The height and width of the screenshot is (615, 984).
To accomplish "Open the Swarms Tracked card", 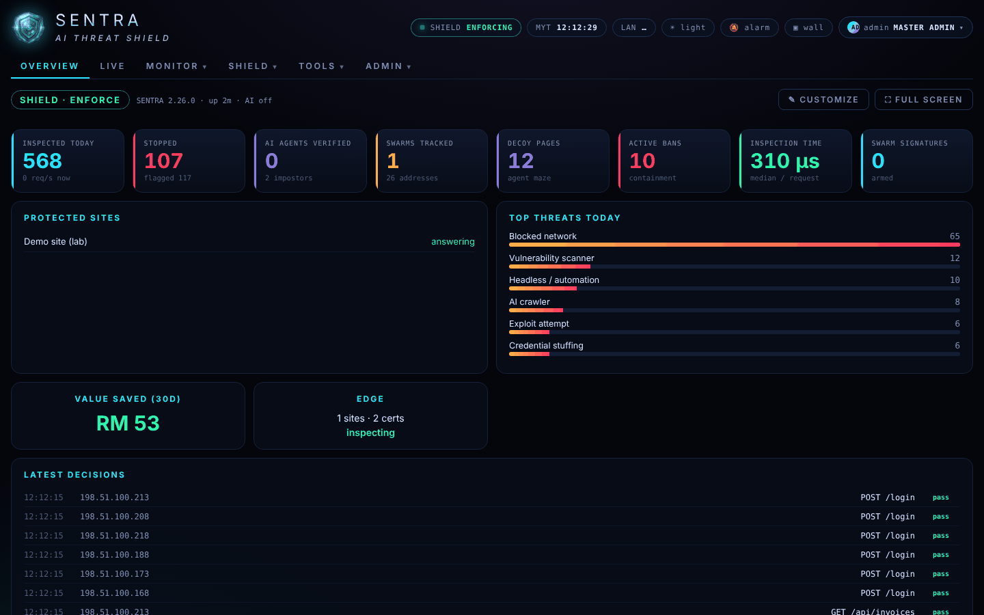I will point(431,161).
